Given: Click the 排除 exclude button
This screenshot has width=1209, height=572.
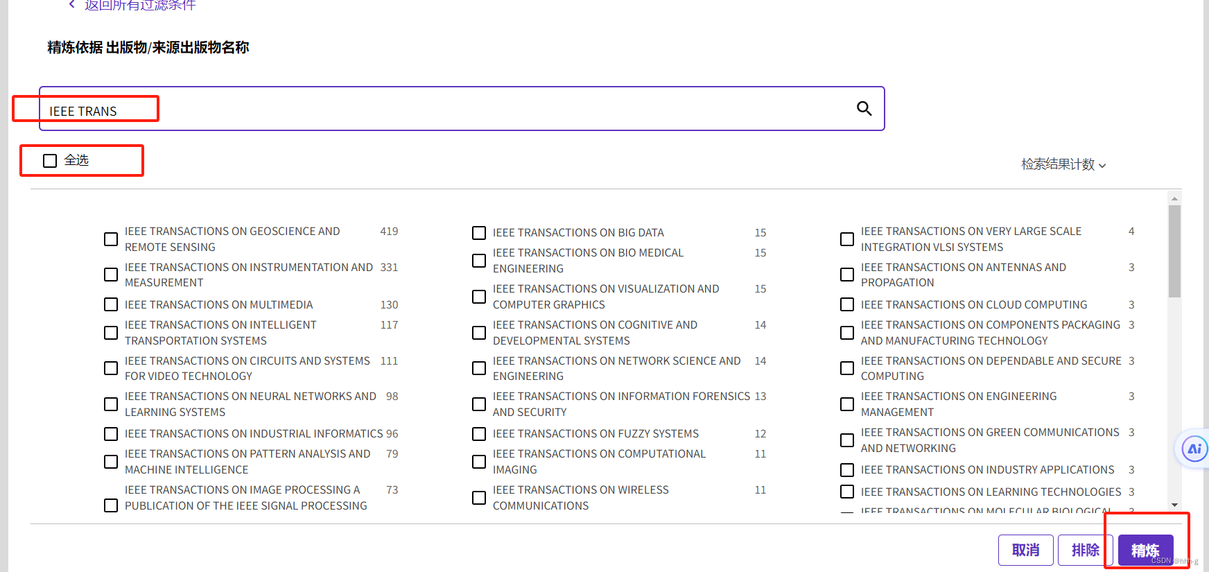Looking at the screenshot, I should pos(1086,550).
